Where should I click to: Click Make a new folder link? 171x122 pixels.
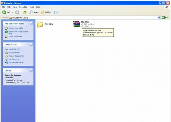(16, 28)
